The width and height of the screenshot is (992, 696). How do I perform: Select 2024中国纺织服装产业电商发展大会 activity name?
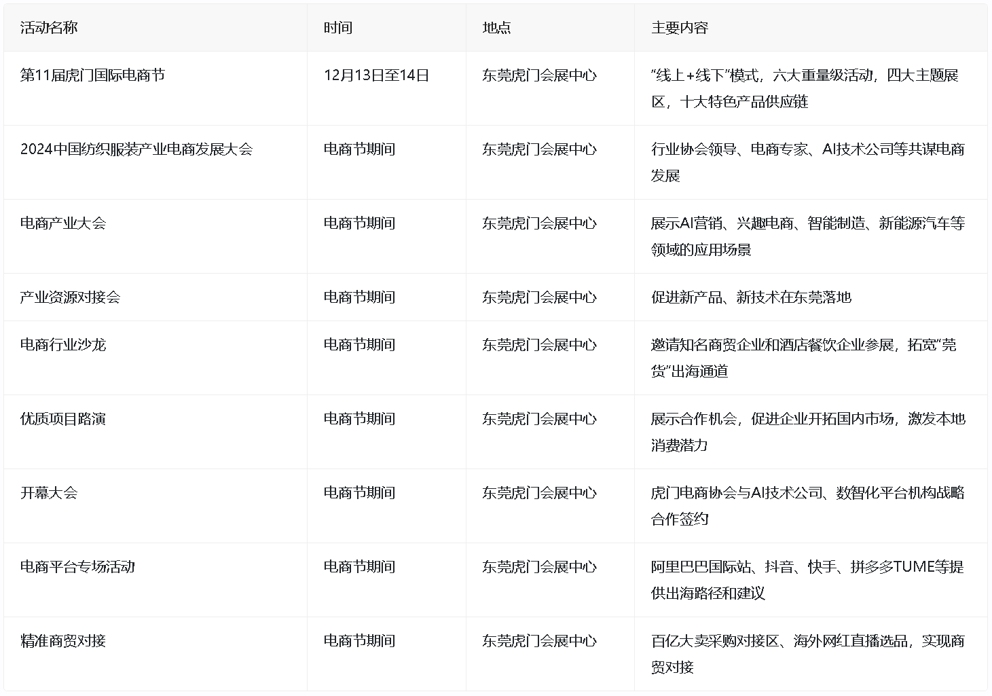pyautogui.click(x=136, y=149)
